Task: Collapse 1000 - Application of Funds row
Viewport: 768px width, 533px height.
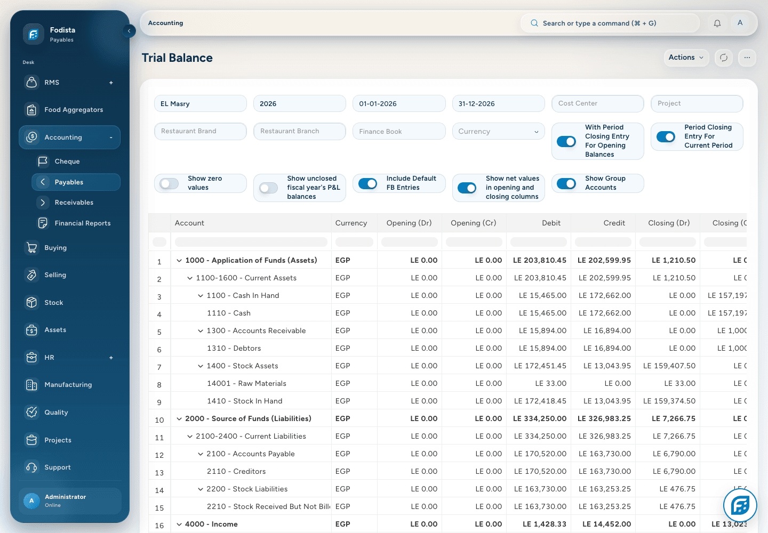Action: pyautogui.click(x=179, y=261)
